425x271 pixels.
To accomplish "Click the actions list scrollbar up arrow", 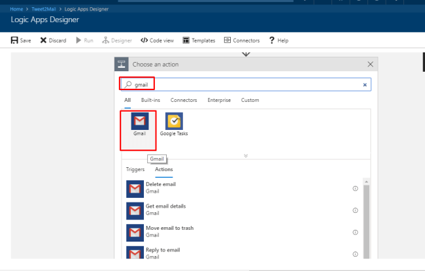I will point(366,182).
